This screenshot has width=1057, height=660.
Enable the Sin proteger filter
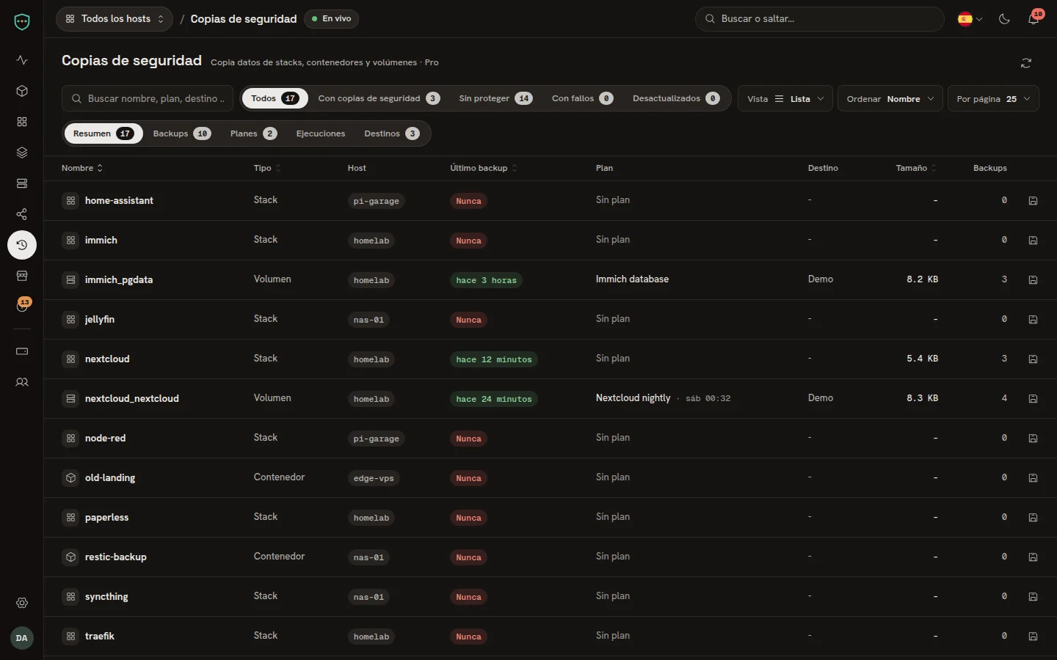495,98
